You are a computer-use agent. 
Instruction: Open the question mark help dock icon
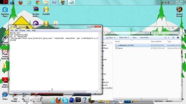point(85,100)
